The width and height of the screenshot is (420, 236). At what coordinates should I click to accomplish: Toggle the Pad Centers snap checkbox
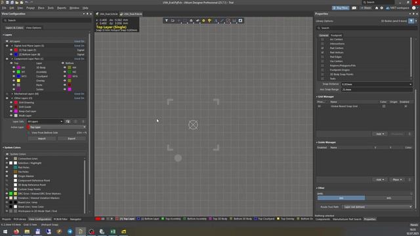click(322, 48)
